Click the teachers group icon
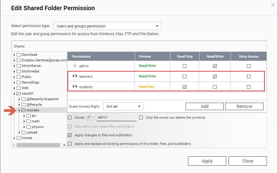This screenshot has width=278, height=173. 75,76
